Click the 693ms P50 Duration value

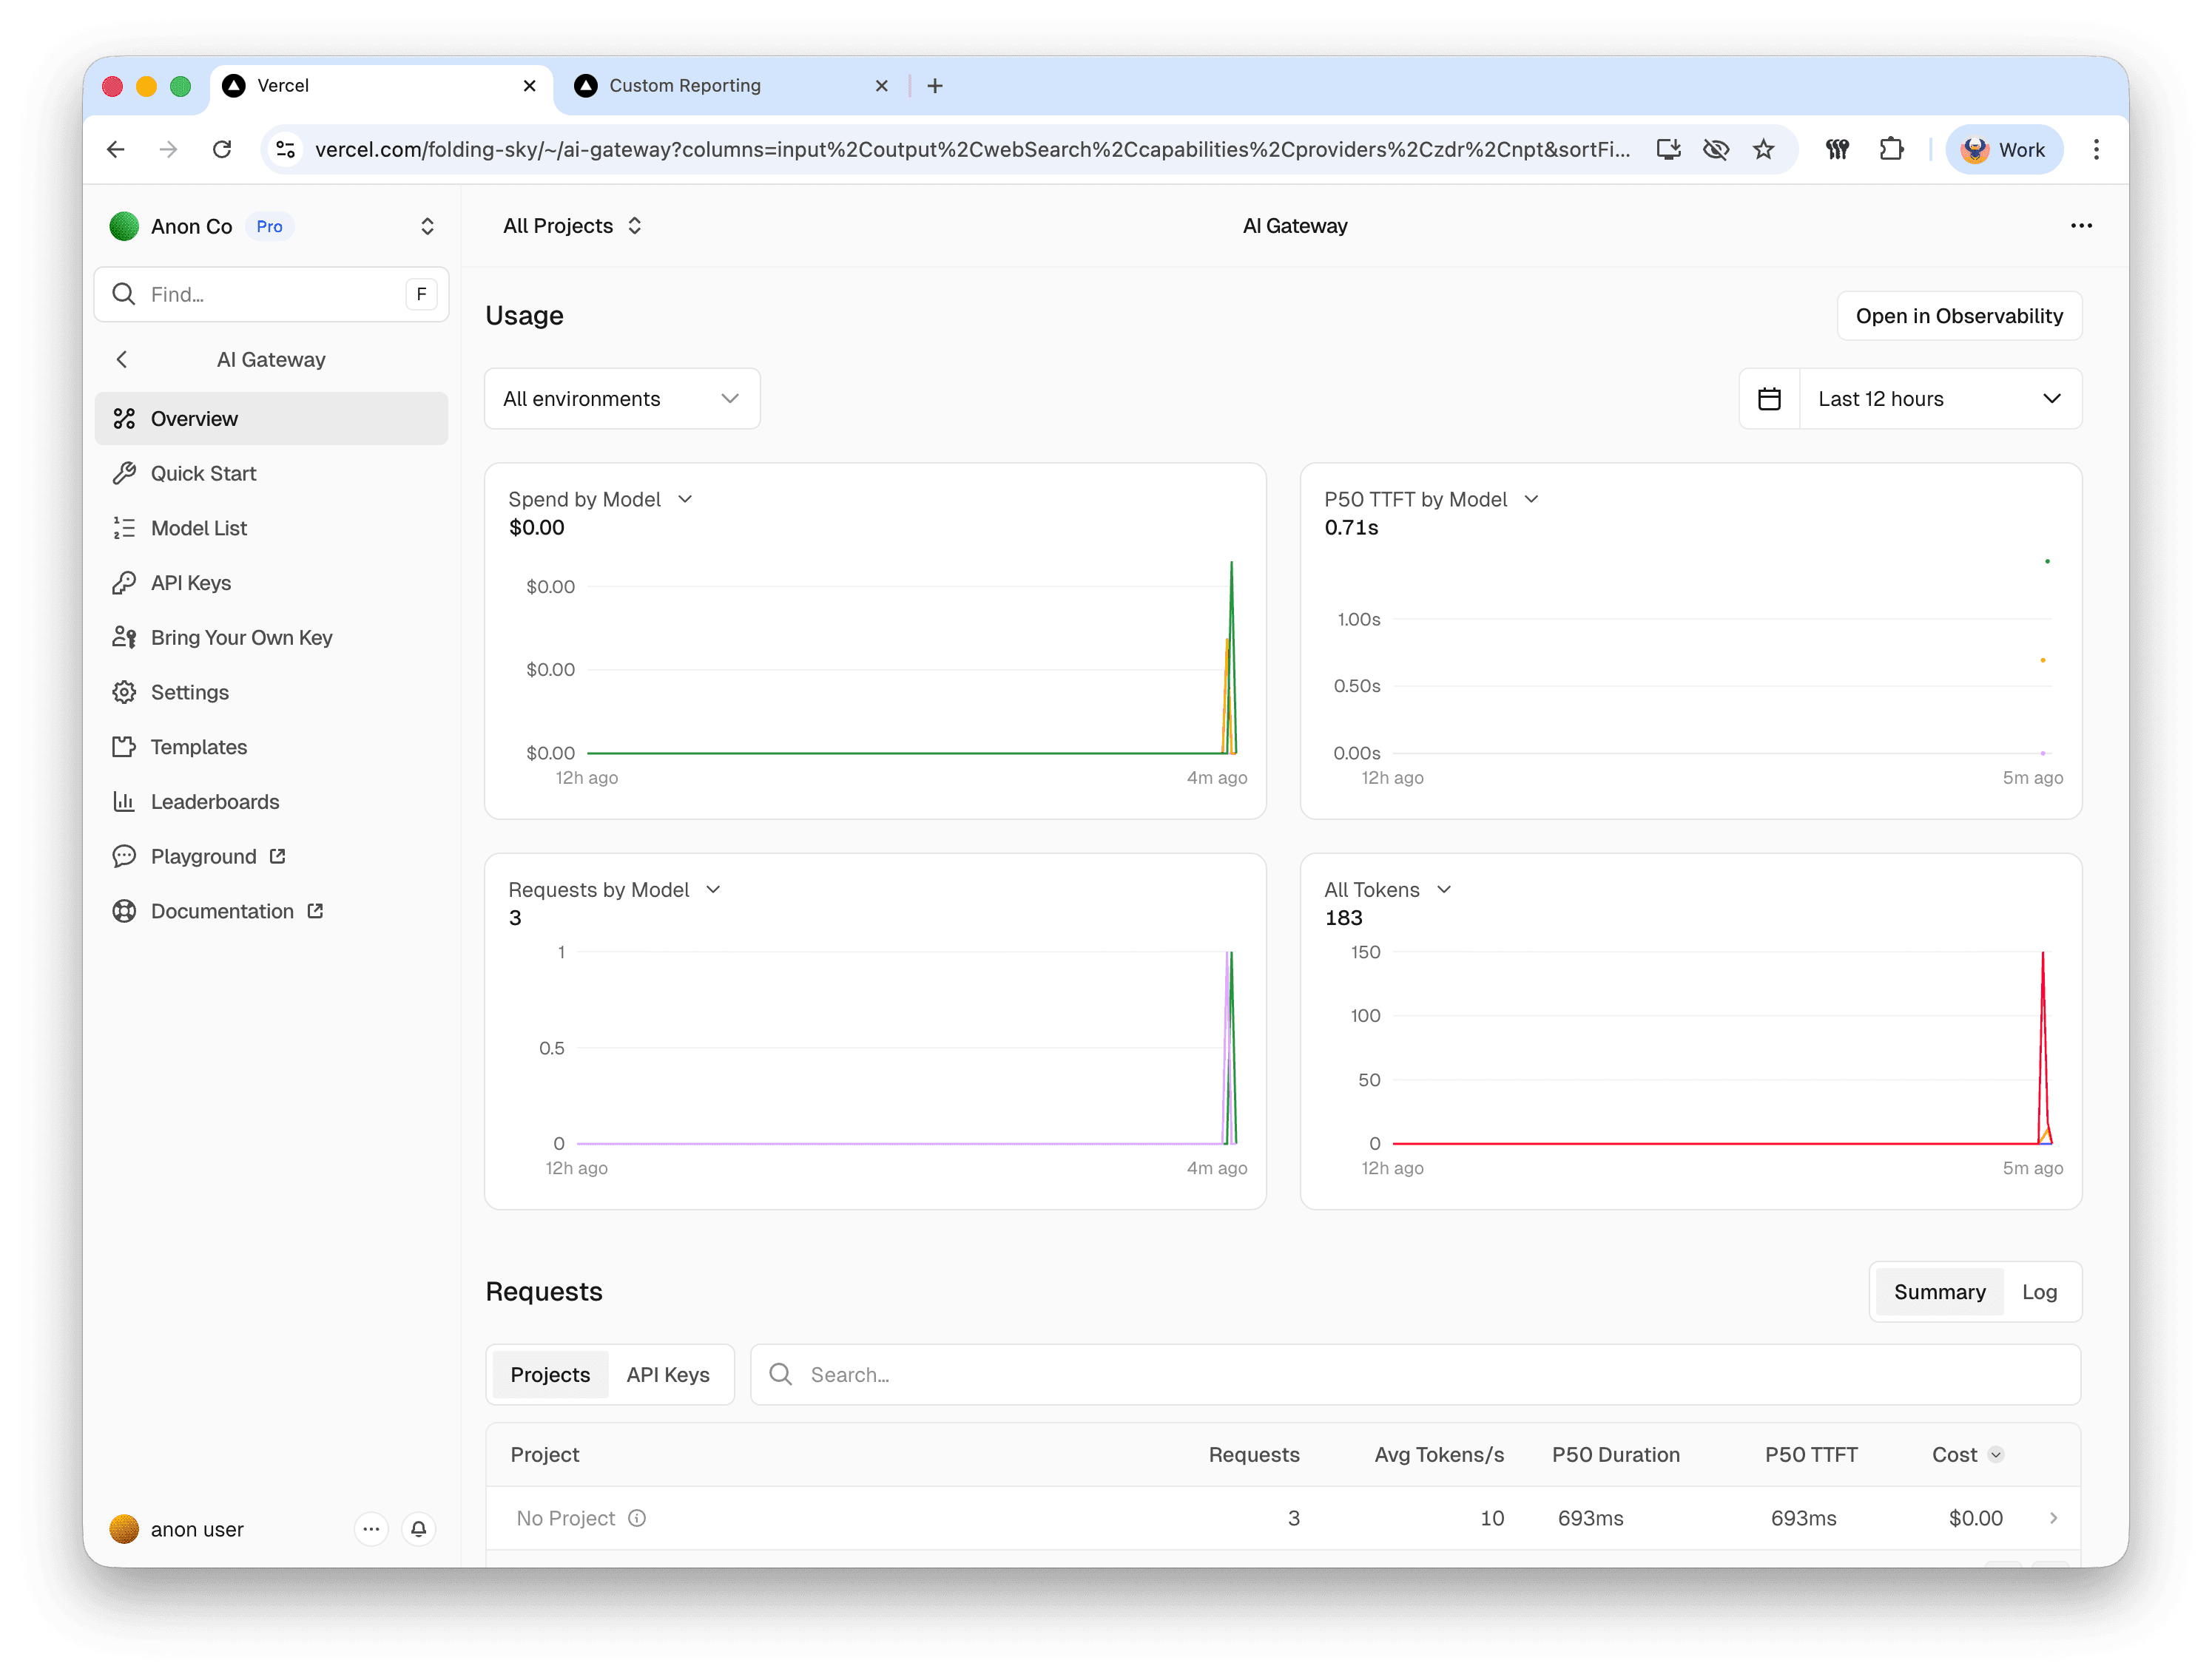click(1590, 1518)
